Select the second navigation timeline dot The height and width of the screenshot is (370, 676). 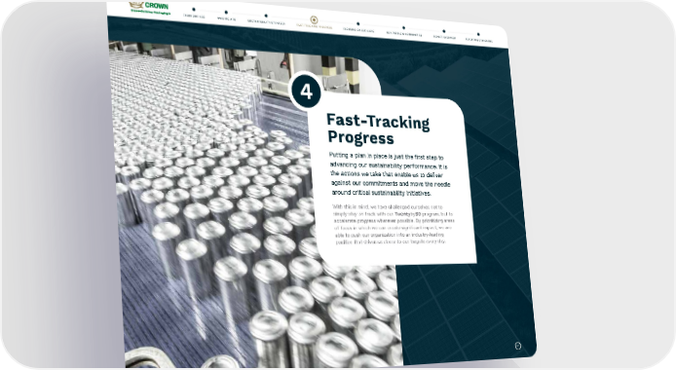pos(226,12)
